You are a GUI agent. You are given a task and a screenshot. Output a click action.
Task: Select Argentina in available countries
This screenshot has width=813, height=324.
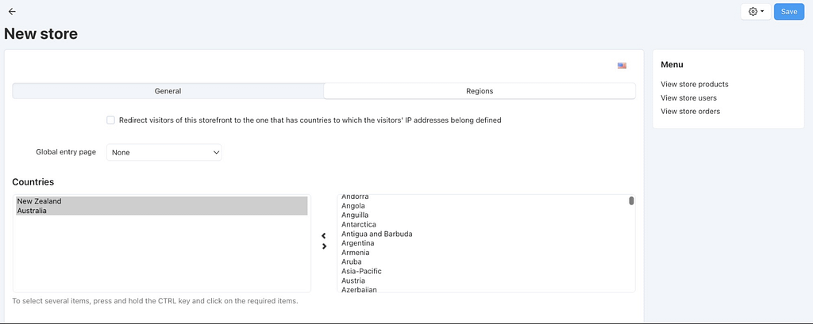358,243
